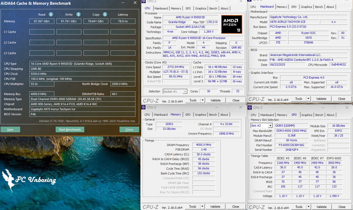This screenshot has height=210, width=353.
Task: Open the Tools arrow menu in the Mainboard window
Action: (x=309, y=99)
